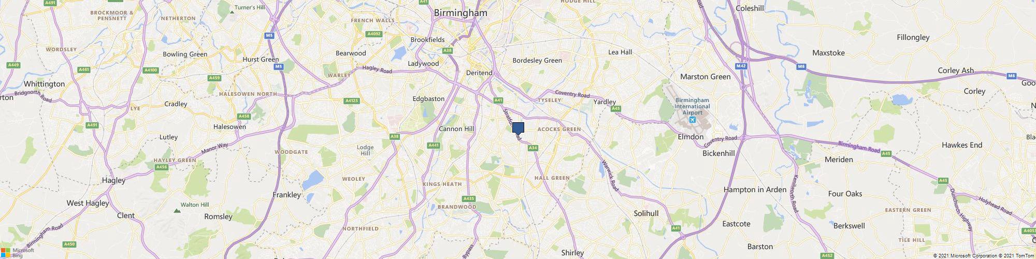Click the blue location pin marker

pos(518,128)
